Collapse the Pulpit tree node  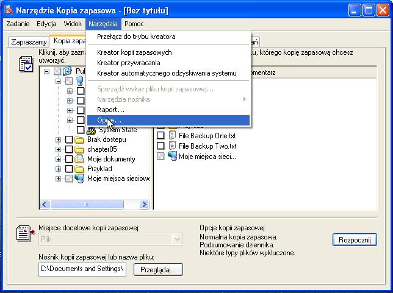(x=46, y=71)
